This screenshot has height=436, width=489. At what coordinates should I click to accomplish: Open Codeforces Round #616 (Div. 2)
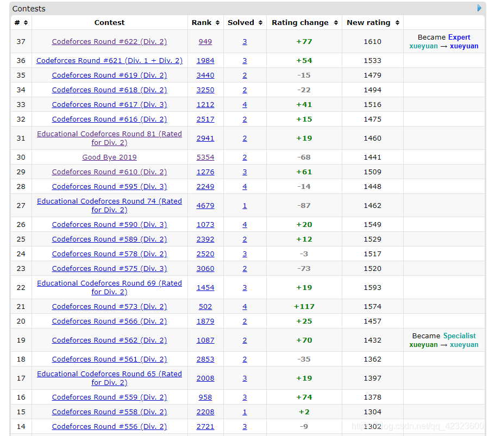click(x=109, y=119)
